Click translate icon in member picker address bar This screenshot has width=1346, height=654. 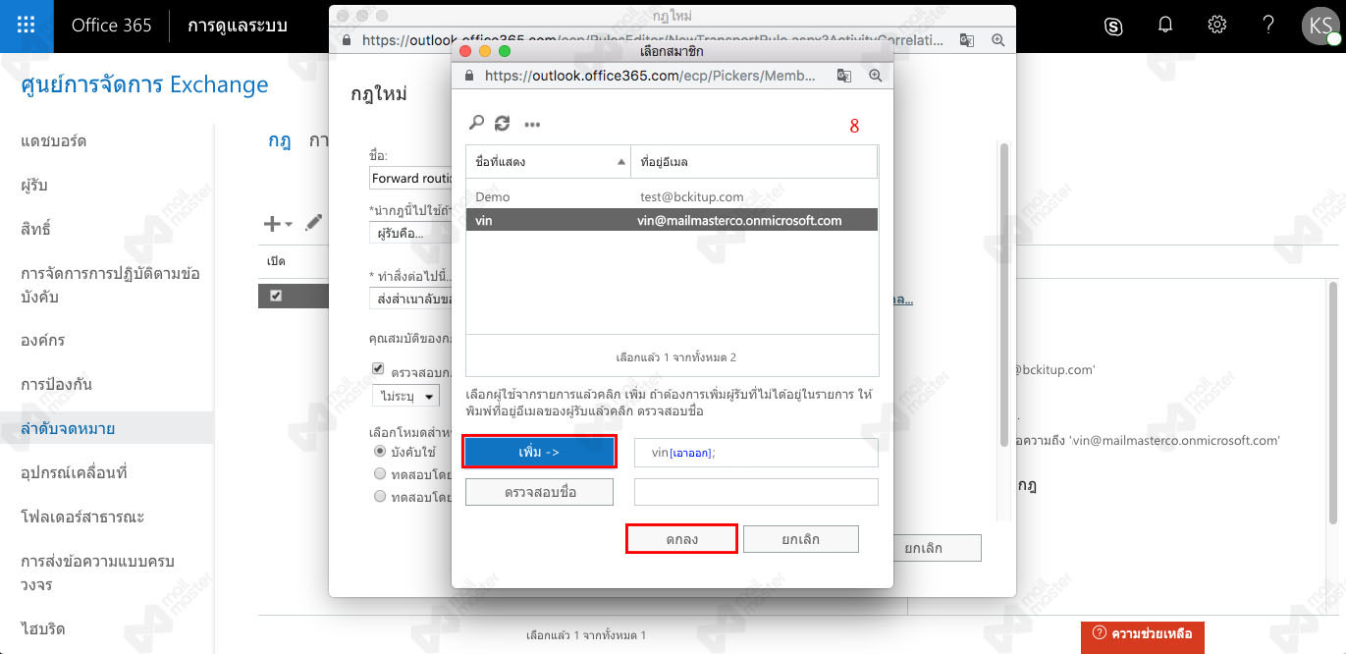pos(844,75)
